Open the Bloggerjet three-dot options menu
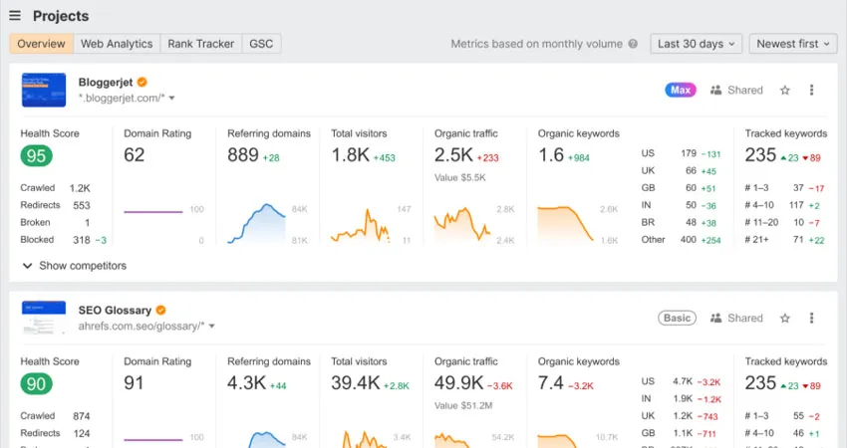This screenshot has width=847, height=448. click(x=811, y=91)
